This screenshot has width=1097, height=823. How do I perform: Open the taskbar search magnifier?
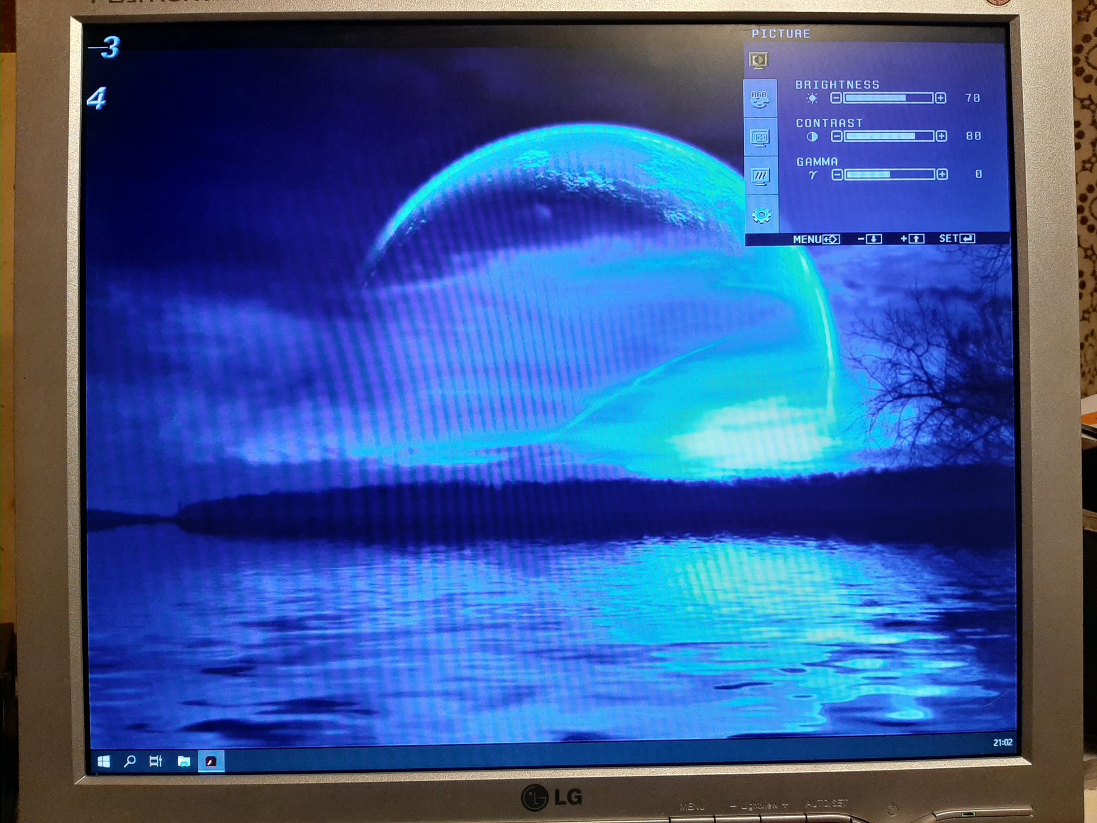point(130,761)
